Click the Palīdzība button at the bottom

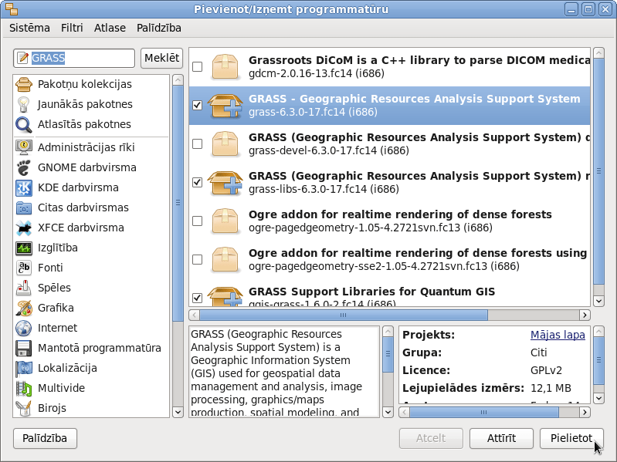pyautogui.click(x=45, y=438)
